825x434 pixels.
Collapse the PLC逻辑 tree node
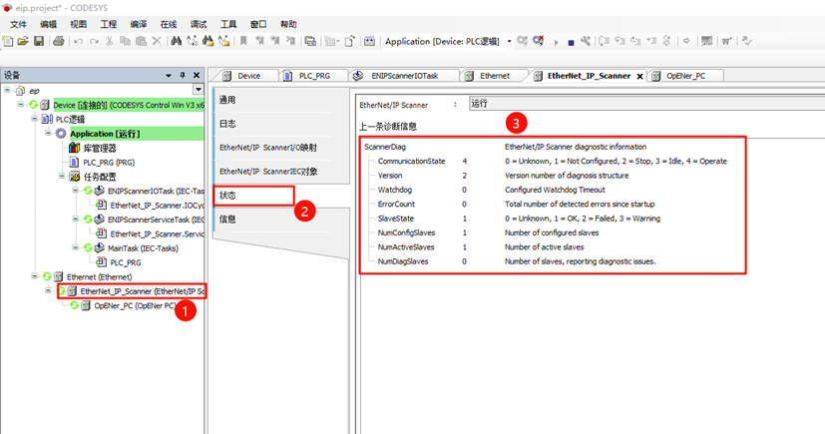pyautogui.click(x=35, y=119)
